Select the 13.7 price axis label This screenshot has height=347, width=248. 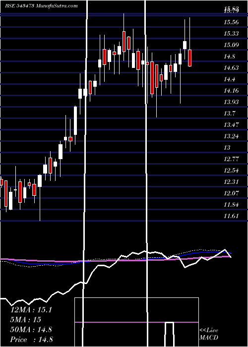(230, 114)
